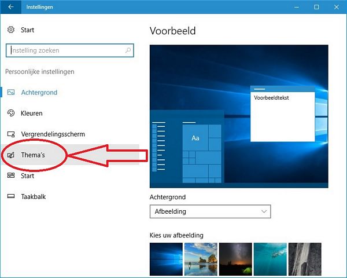Focus the 'Instelling zoeken' search field
The width and height of the screenshot is (347, 278).
click(70, 50)
